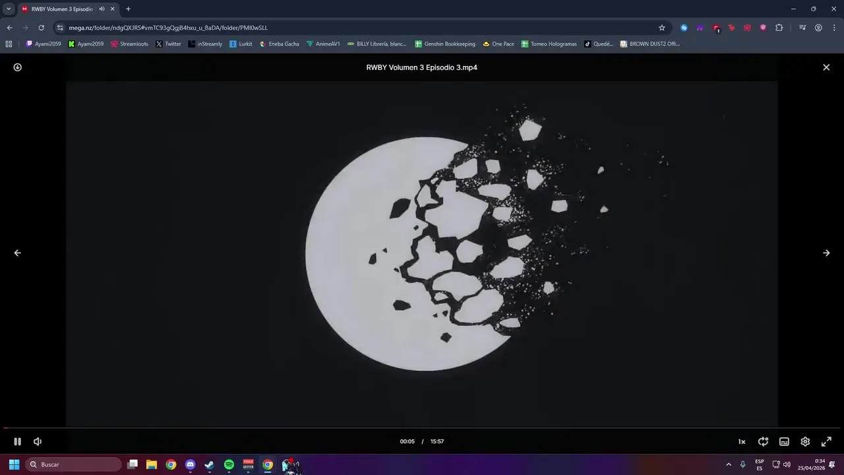Screen dimensions: 844x475
Task: Go to next file in folder
Action: (x=826, y=253)
